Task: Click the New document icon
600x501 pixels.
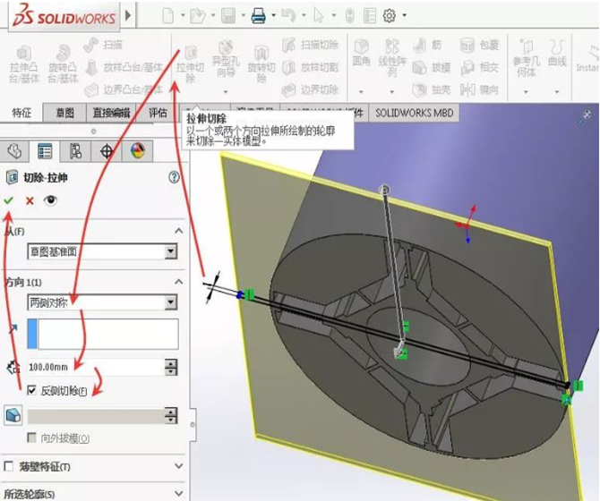Action: pos(168,16)
